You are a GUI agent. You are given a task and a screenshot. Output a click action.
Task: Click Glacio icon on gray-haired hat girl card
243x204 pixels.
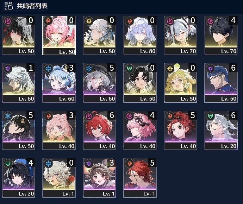pos(89,69)
